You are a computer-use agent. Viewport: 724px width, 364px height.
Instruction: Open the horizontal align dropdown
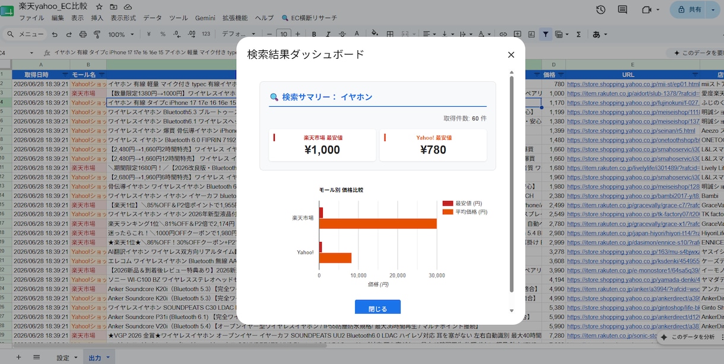[429, 34]
